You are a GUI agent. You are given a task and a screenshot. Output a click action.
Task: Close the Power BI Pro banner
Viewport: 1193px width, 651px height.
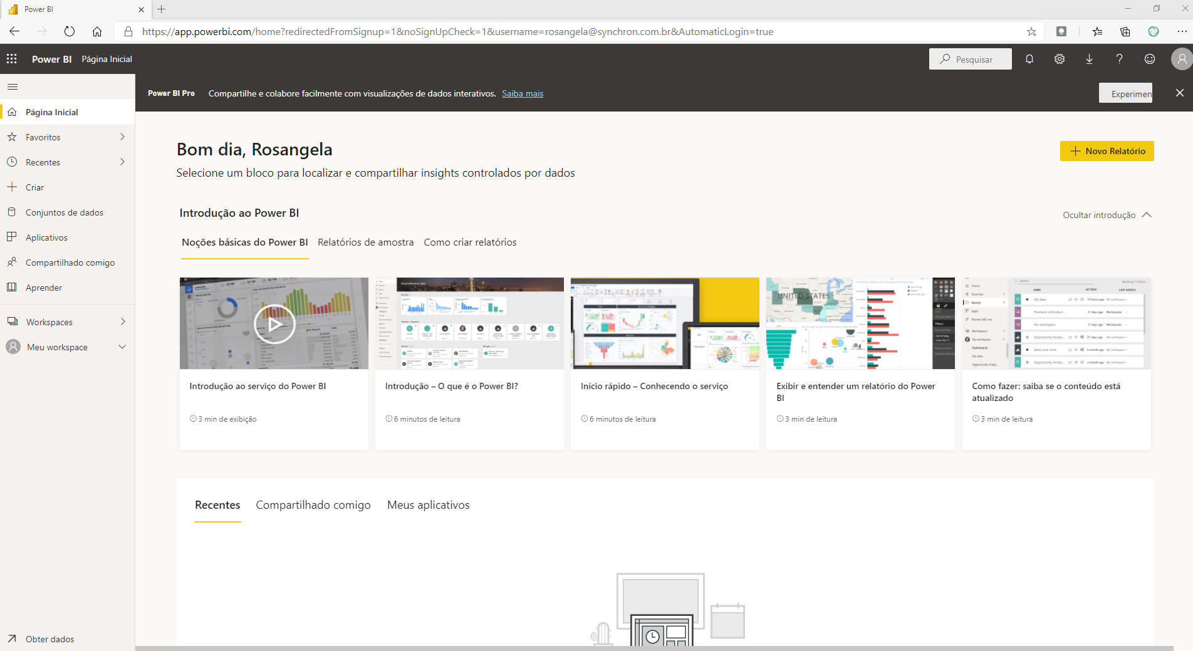[x=1180, y=93]
